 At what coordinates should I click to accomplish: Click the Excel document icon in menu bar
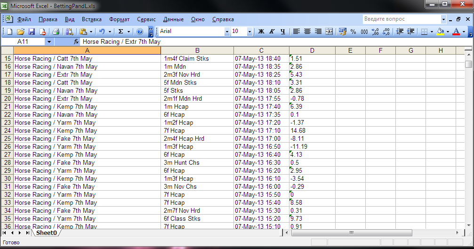(9, 19)
